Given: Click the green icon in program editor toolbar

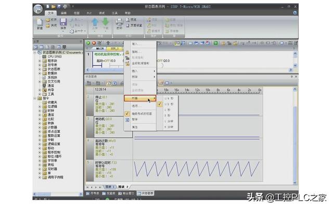Looking at the screenshot, I should pos(215,43).
